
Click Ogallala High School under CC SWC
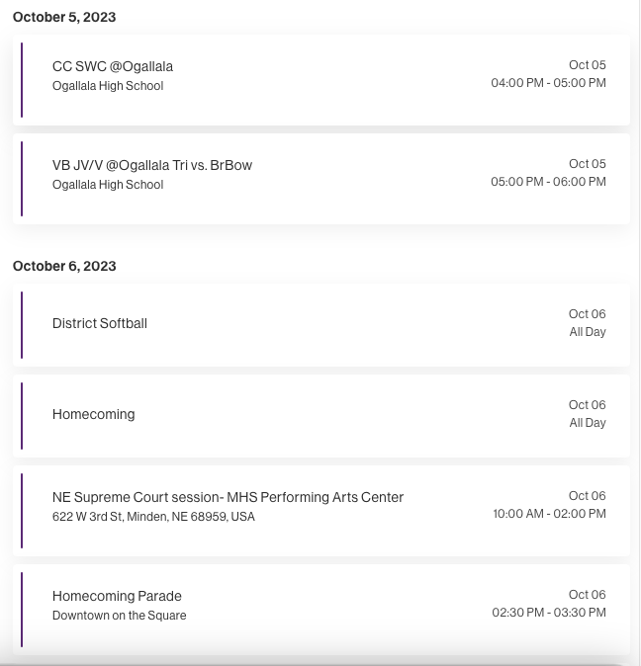click(108, 86)
